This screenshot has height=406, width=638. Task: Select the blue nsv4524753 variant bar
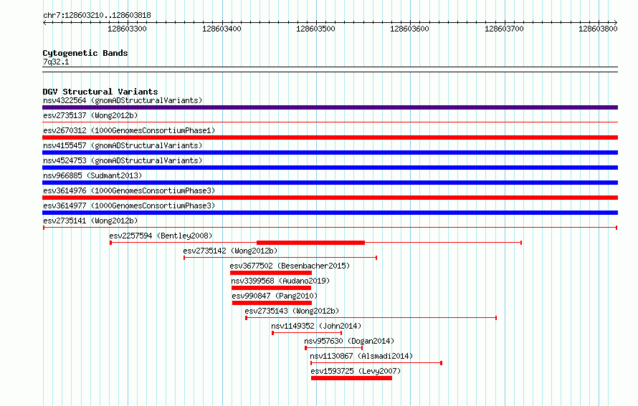(330, 168)
